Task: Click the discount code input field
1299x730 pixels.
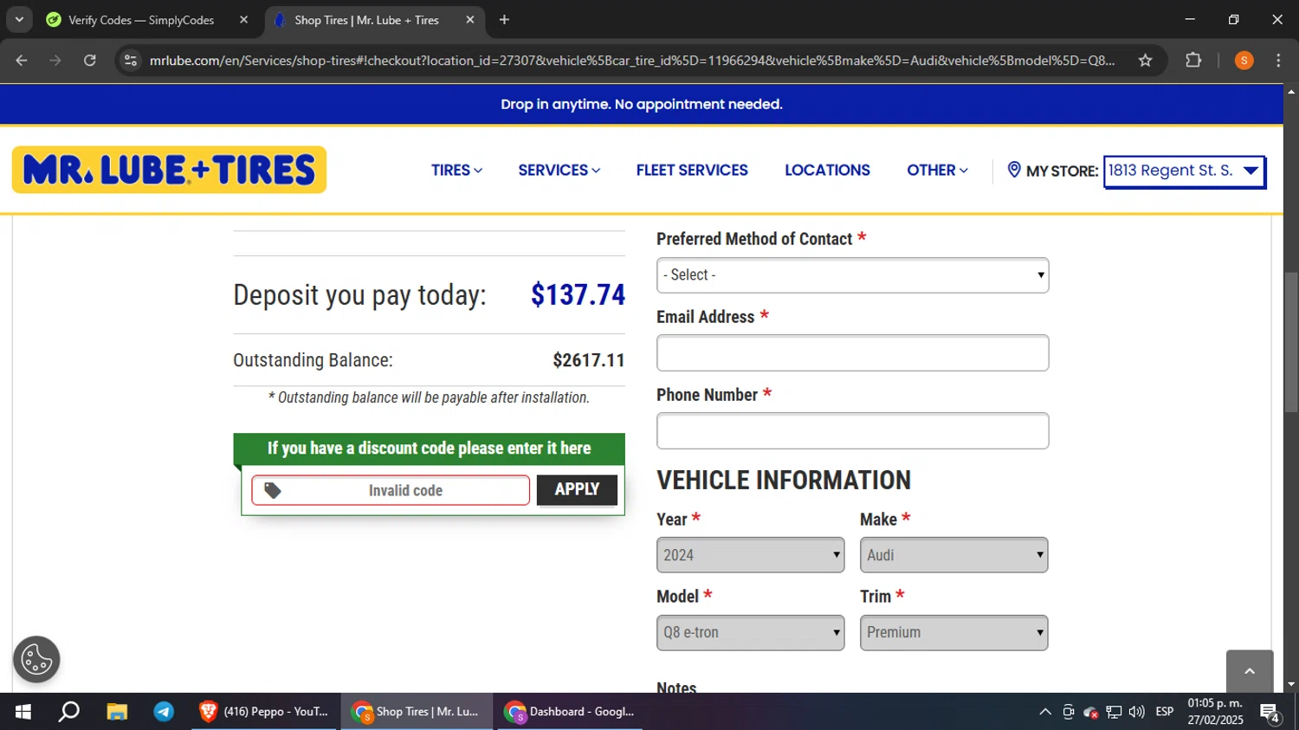Action: 391,490
